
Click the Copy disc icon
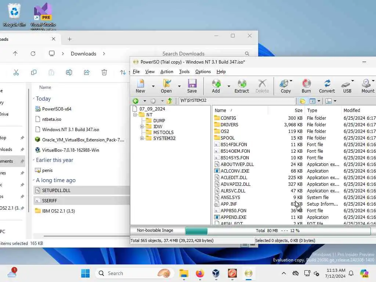[x=285, y=86]
